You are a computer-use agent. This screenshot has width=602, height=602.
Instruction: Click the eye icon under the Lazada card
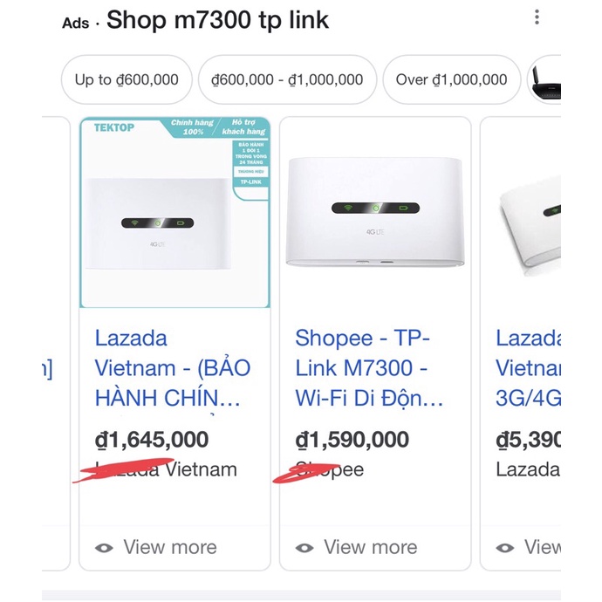tap(105, 548)
